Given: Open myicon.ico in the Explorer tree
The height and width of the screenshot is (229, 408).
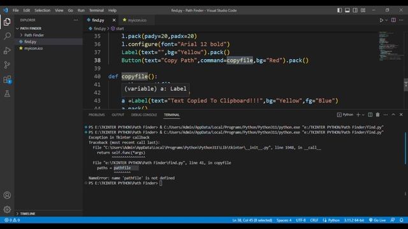Looking at the screenshot, I should tap(33, 48).
